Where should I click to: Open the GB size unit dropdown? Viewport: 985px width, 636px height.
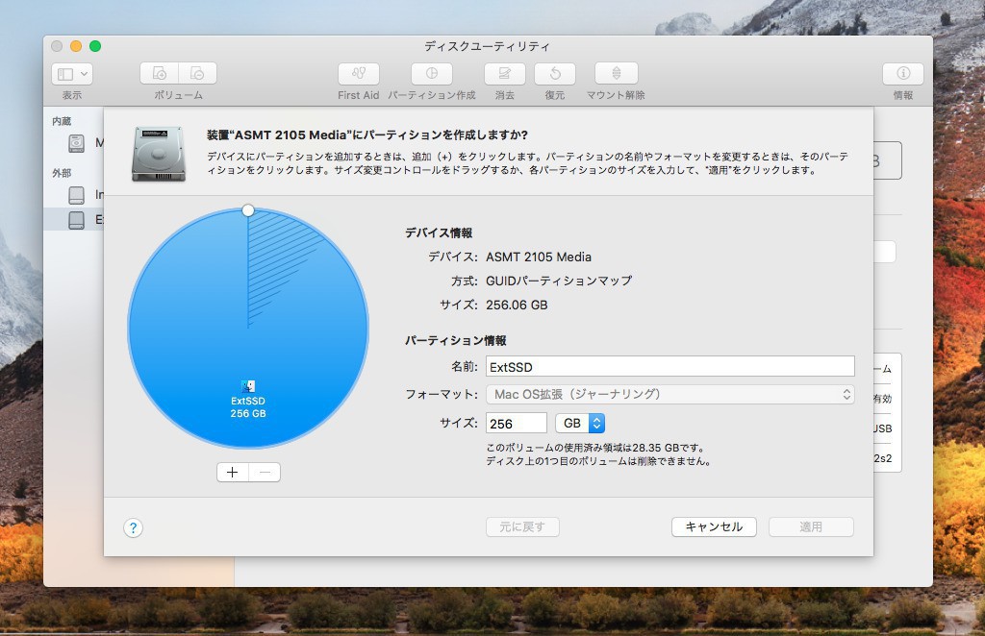point(580,424)
